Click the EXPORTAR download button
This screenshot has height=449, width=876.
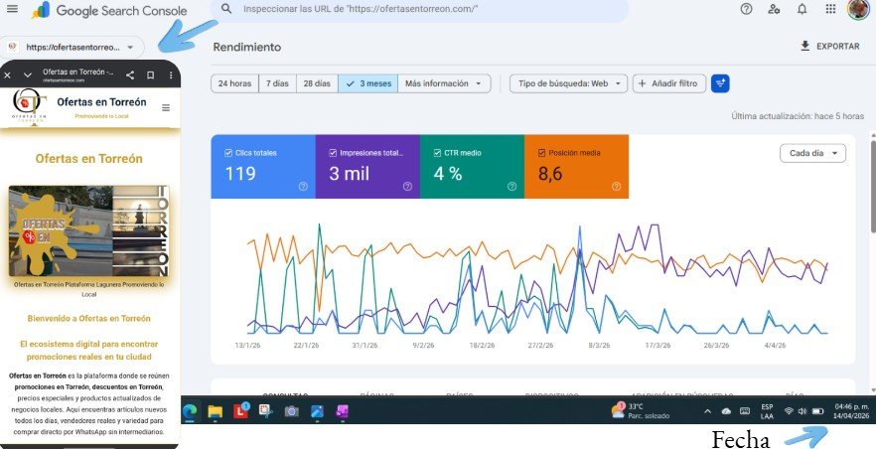pyautogui.click(x=829, y=47)
